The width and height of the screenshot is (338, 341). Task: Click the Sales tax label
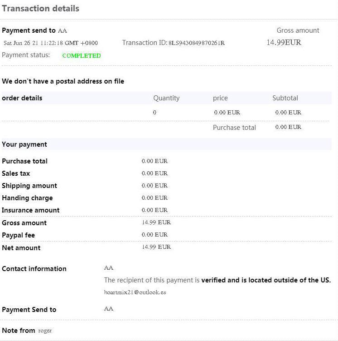point(16,173)
